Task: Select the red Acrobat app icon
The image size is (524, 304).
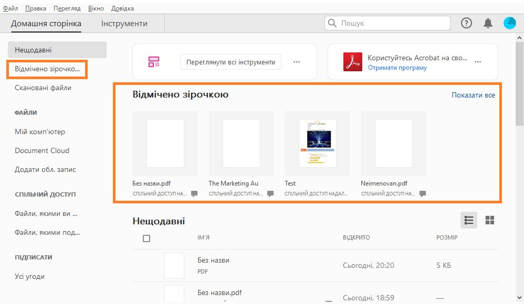Action: coord(353,61)
